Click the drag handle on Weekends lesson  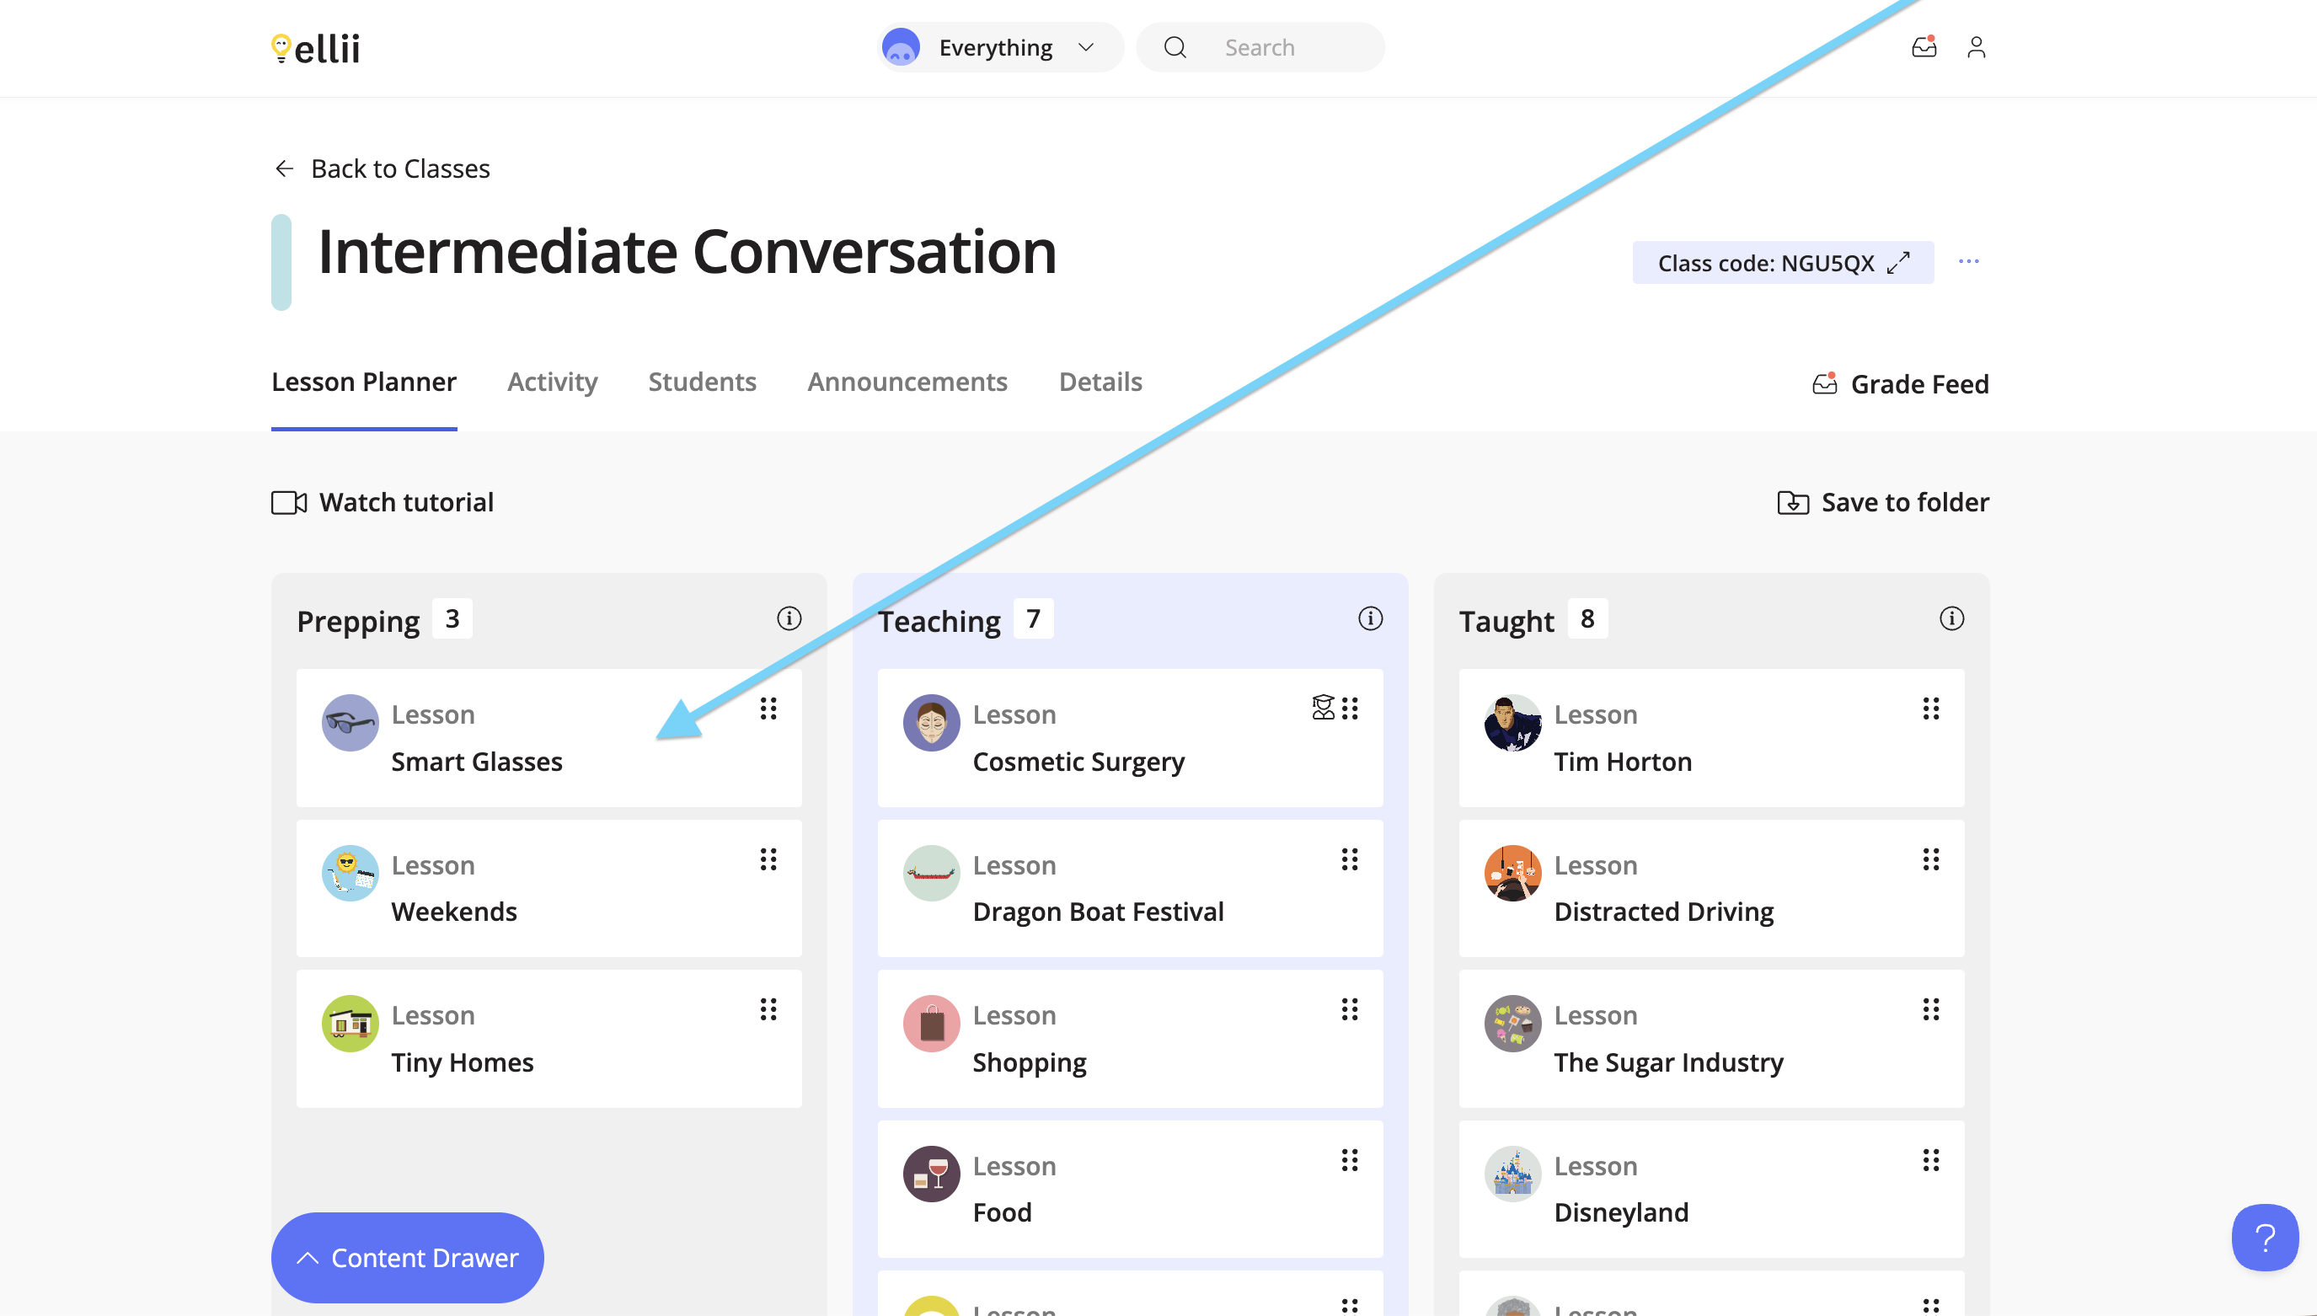[768, 859]
